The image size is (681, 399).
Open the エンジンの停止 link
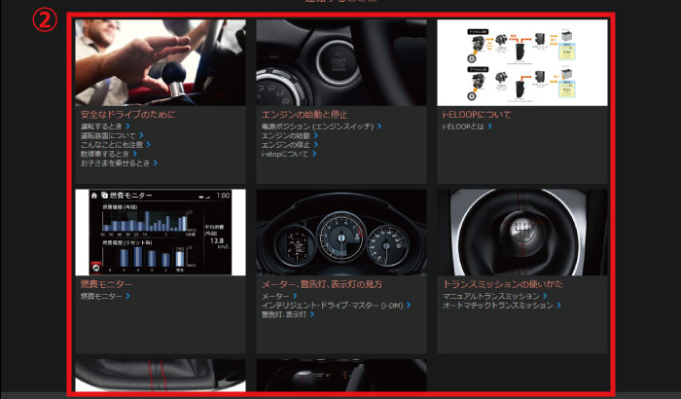point(288,144)
